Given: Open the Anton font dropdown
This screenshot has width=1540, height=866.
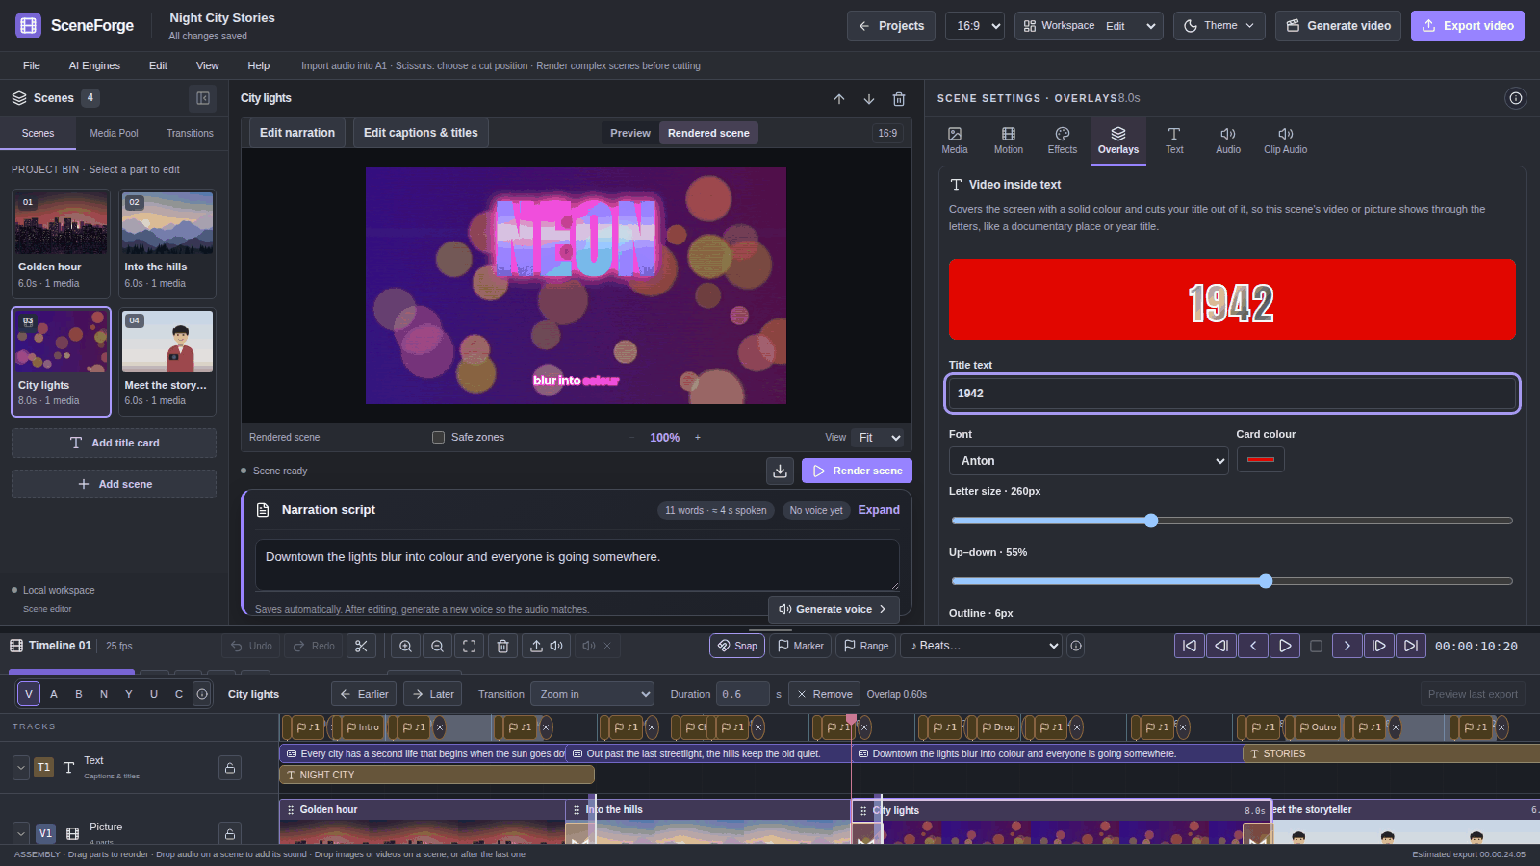Looking at the screenshot, I should pos(1089,461).
